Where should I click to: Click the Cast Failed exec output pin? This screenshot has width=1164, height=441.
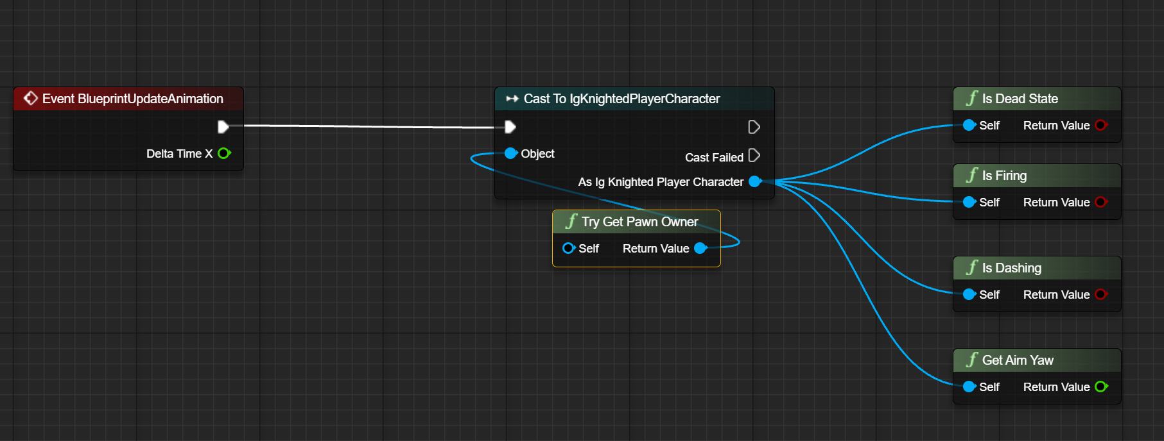[x=754, y=156]
